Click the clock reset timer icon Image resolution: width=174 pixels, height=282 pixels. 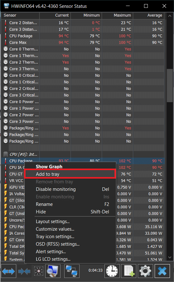point(112,271)
